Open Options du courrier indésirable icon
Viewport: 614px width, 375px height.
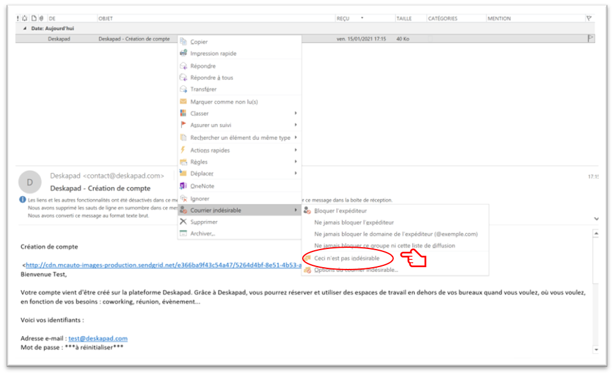308,270
